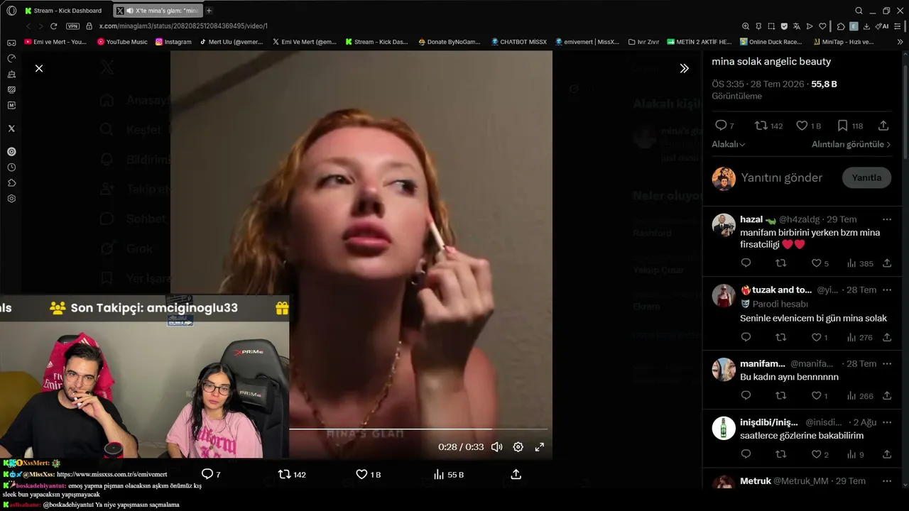This screenshot has height=511, width=909.
Task: Open Opera main menu logo
Action: click(11, 11)
